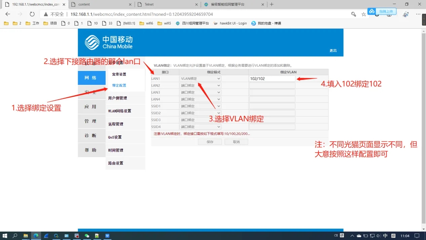Image resolution: width=426 pixels, height=240 pixels.
Task: Open Windows taskbar search
Action: click(x=15, y=236)
